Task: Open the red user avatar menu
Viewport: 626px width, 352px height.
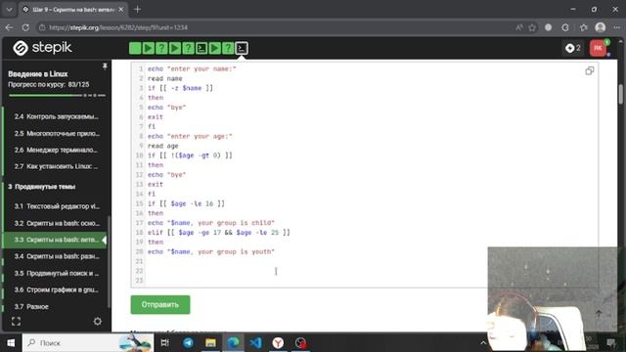Action: tap(598, 48)
